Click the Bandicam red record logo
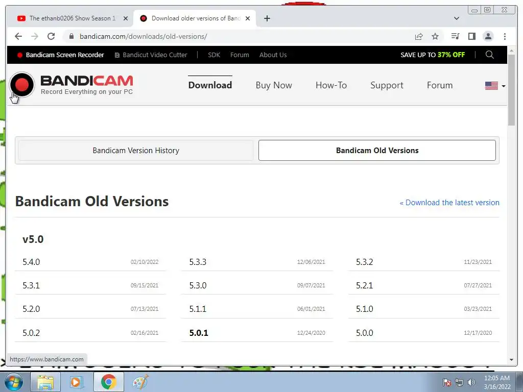The height and width of the screenshot is (392, 523). (x=22, y=85)
